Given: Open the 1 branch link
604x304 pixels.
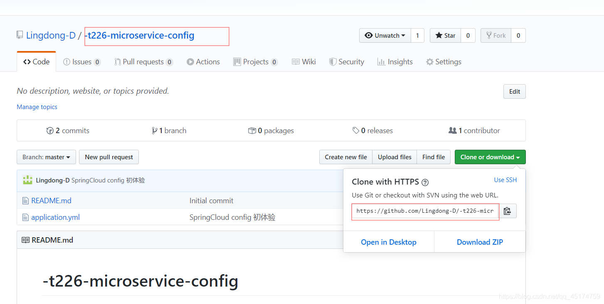Looking at the screenshot, I should tap(169, 131).
